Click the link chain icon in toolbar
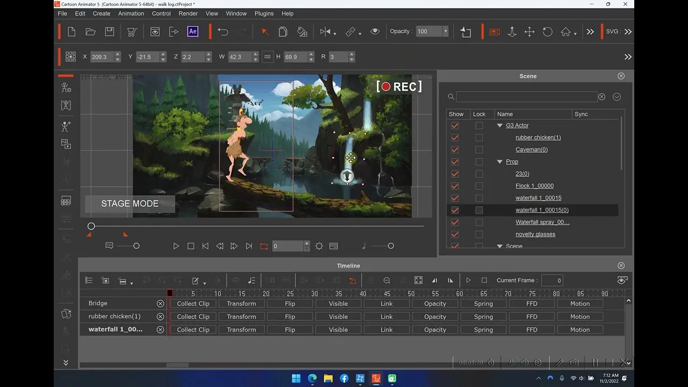 (x=350, y=32)
